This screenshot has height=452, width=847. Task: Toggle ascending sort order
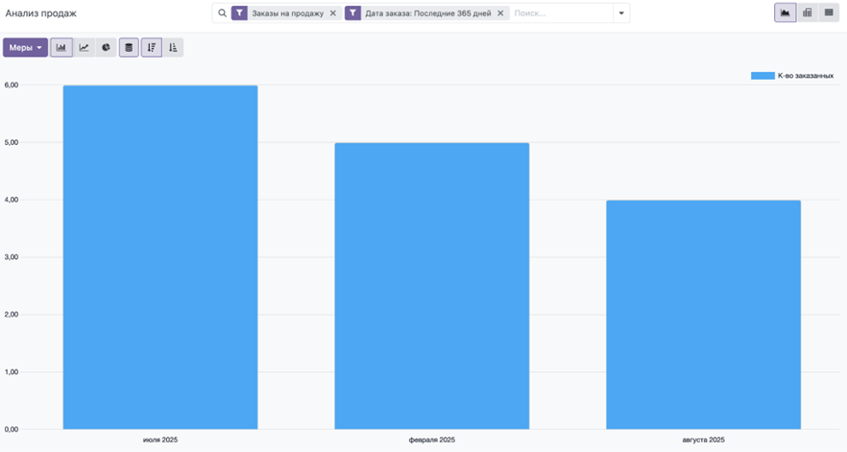[x=173, y=48]
